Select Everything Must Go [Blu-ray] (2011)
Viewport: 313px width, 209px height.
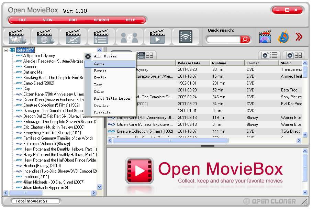pyautogui.click(x=52, y=133)
